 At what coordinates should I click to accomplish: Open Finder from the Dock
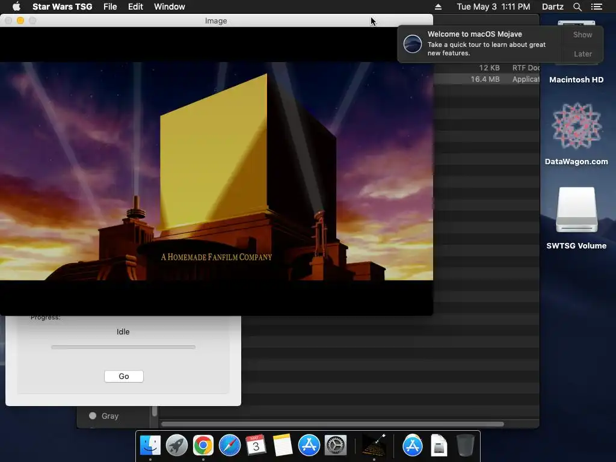point(150,446)
